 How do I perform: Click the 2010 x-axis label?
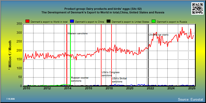pos(26,88)
